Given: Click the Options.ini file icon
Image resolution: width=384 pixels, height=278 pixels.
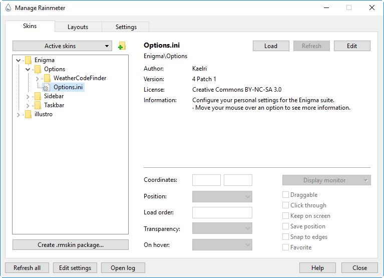Looking at the screenshot, I should (x=47, y=87).
